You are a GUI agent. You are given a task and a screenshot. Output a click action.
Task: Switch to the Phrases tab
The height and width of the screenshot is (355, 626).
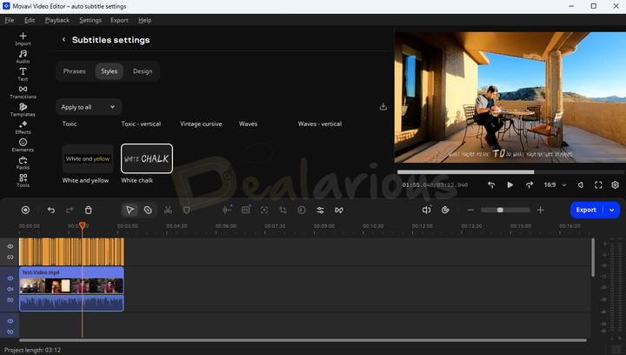coord(74,71)
